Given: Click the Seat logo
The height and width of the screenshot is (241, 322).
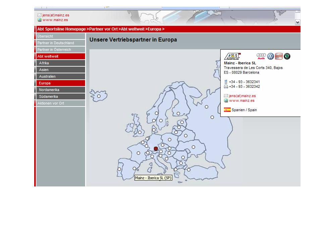Looking at the screenshot, I should click(x=279, y=56).
